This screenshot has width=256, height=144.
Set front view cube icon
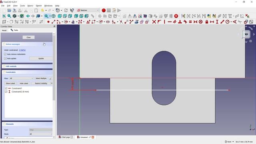click(x=60, y=16)
